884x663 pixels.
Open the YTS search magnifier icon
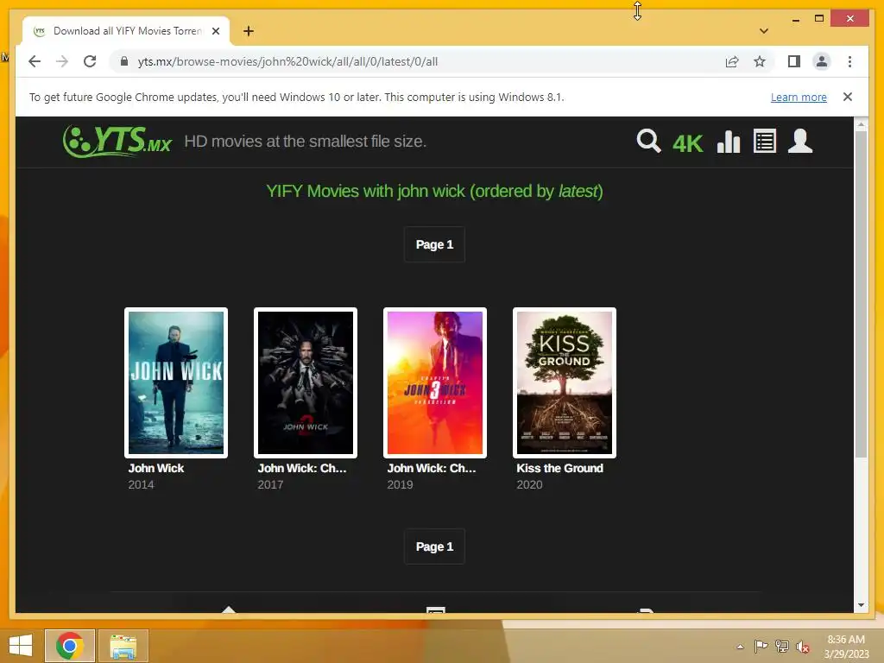coord(648,141)
